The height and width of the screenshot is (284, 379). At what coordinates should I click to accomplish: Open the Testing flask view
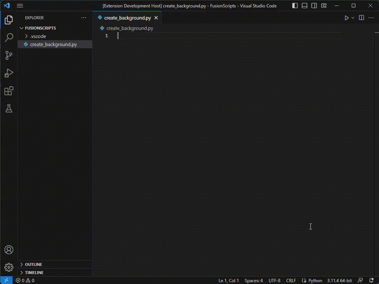click(x=9, y=108)
